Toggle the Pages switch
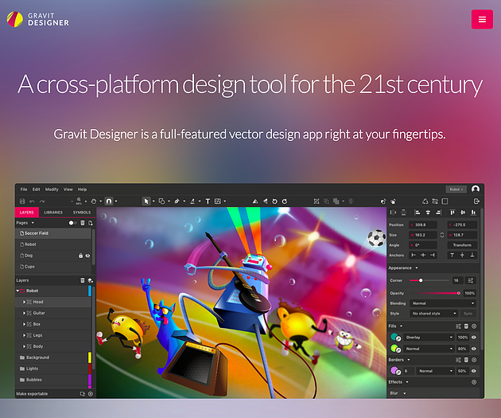501x418 pixels. (72, 223)
